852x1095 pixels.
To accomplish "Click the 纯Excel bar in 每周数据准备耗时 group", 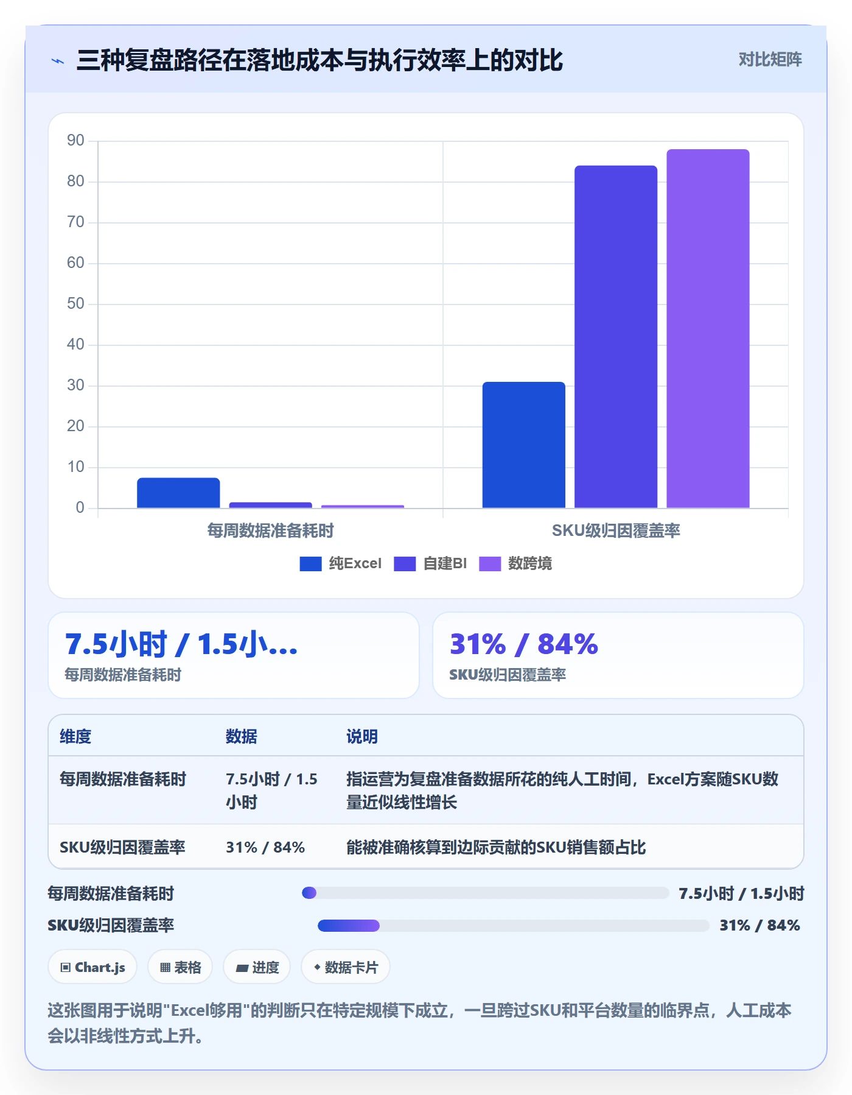I will pyautogui.click(x=178, y=493).
